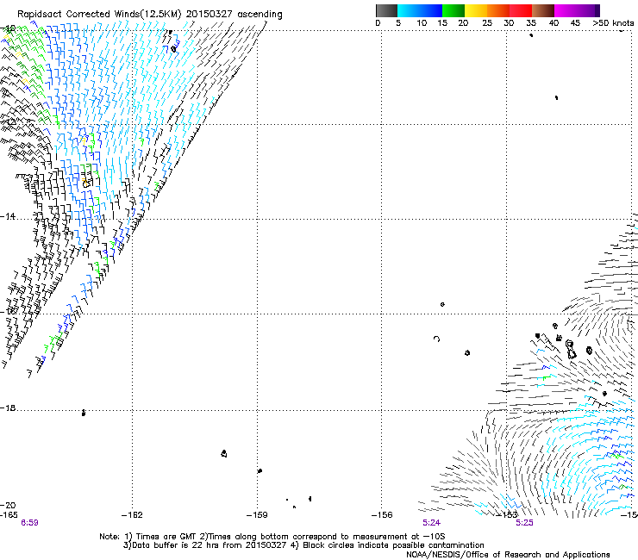
Task: Click the purple '5:24' time label
Action: coord(431,523)
